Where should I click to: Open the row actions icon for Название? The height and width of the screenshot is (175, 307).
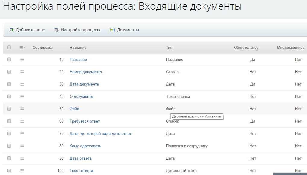(x=22, y=59)
